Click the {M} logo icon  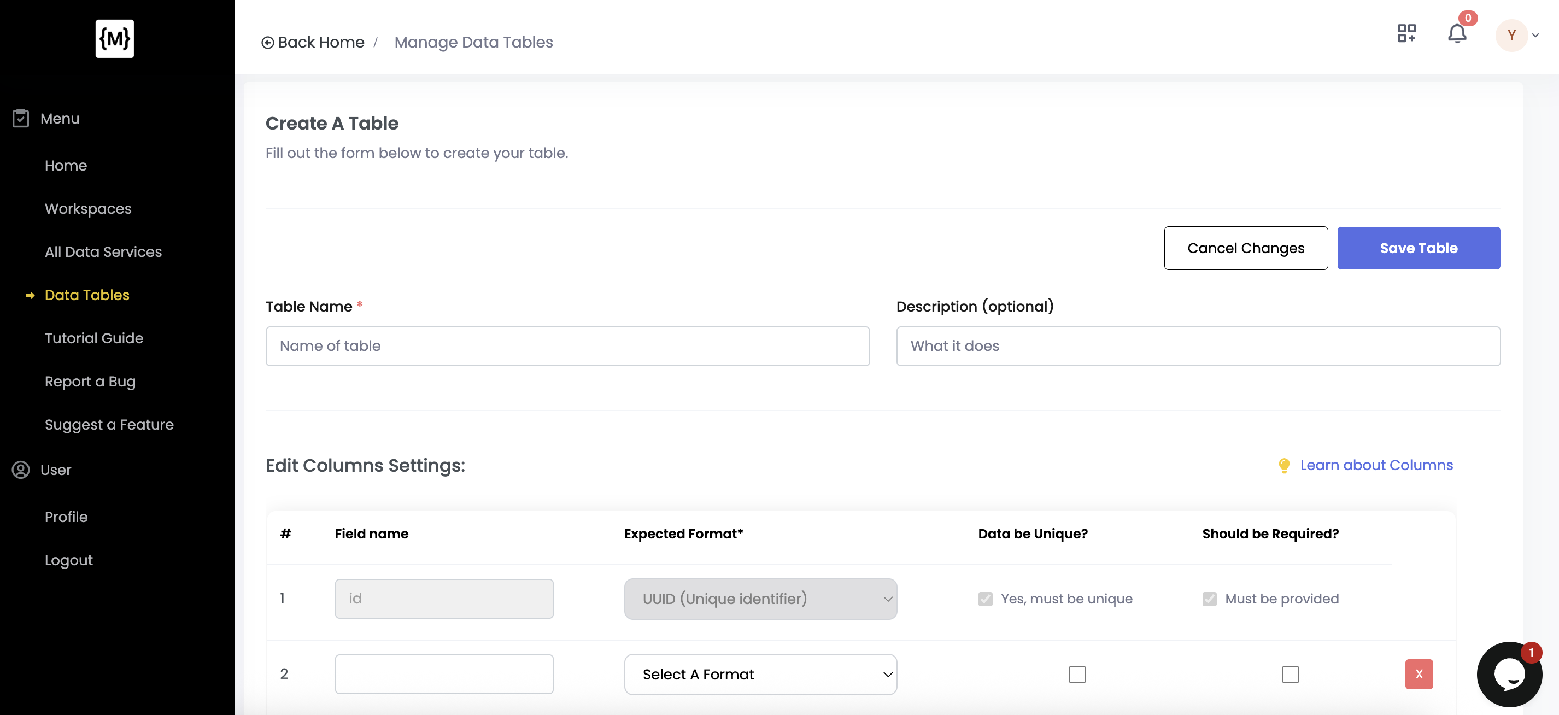114,39
